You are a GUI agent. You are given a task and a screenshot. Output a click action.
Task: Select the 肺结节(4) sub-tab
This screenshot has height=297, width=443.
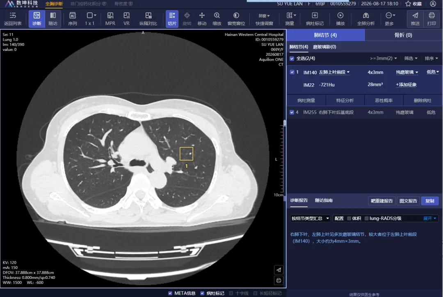click(299, 47)
